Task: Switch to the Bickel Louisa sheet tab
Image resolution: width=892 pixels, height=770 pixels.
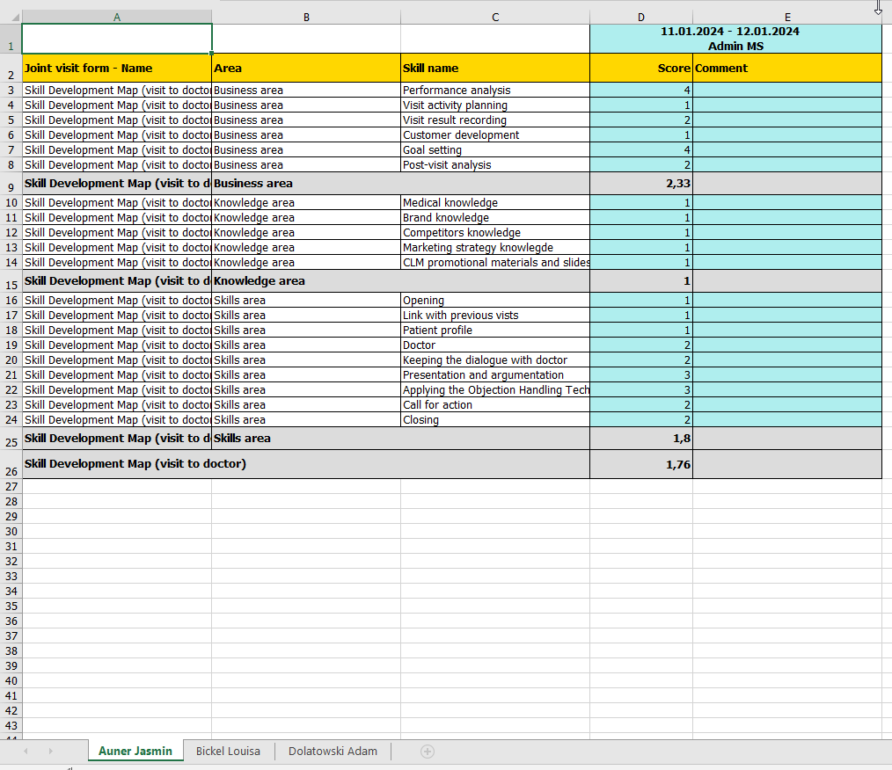Action: tap(228, 752)
